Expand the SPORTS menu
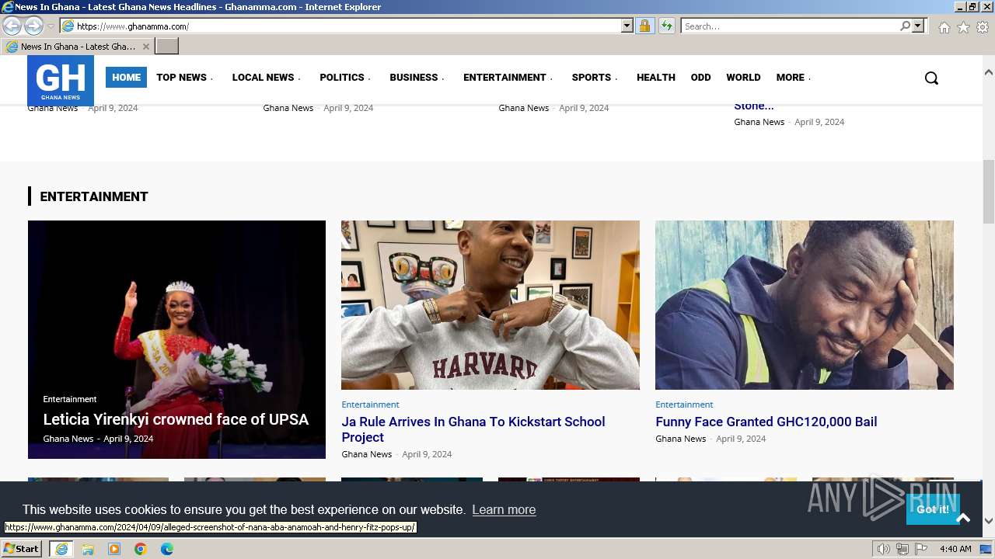 (595, 78)
